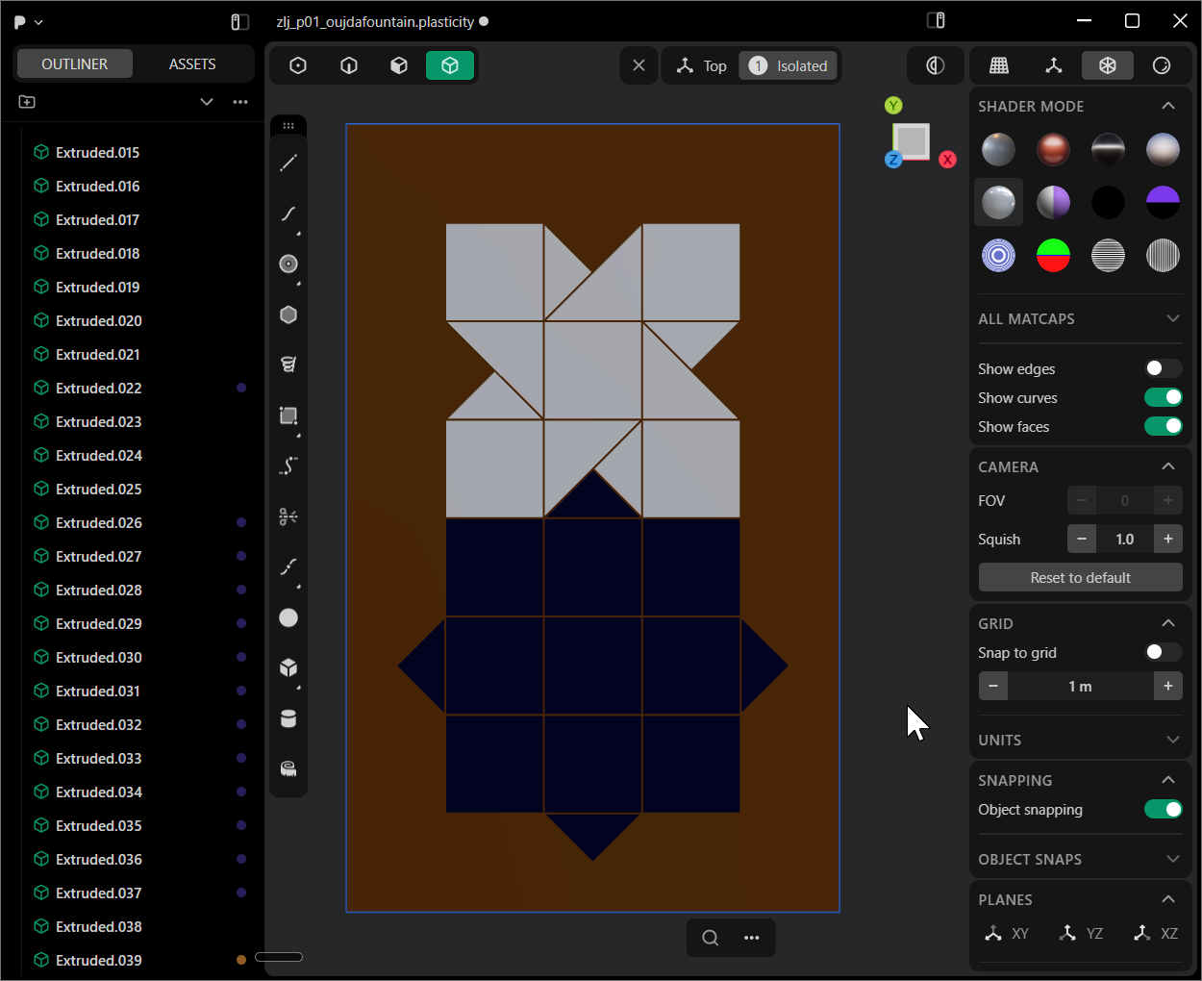Increase the Squish value with plus
The height and width of the screenshot is (981, 1202).
(x=1168, y=539)
